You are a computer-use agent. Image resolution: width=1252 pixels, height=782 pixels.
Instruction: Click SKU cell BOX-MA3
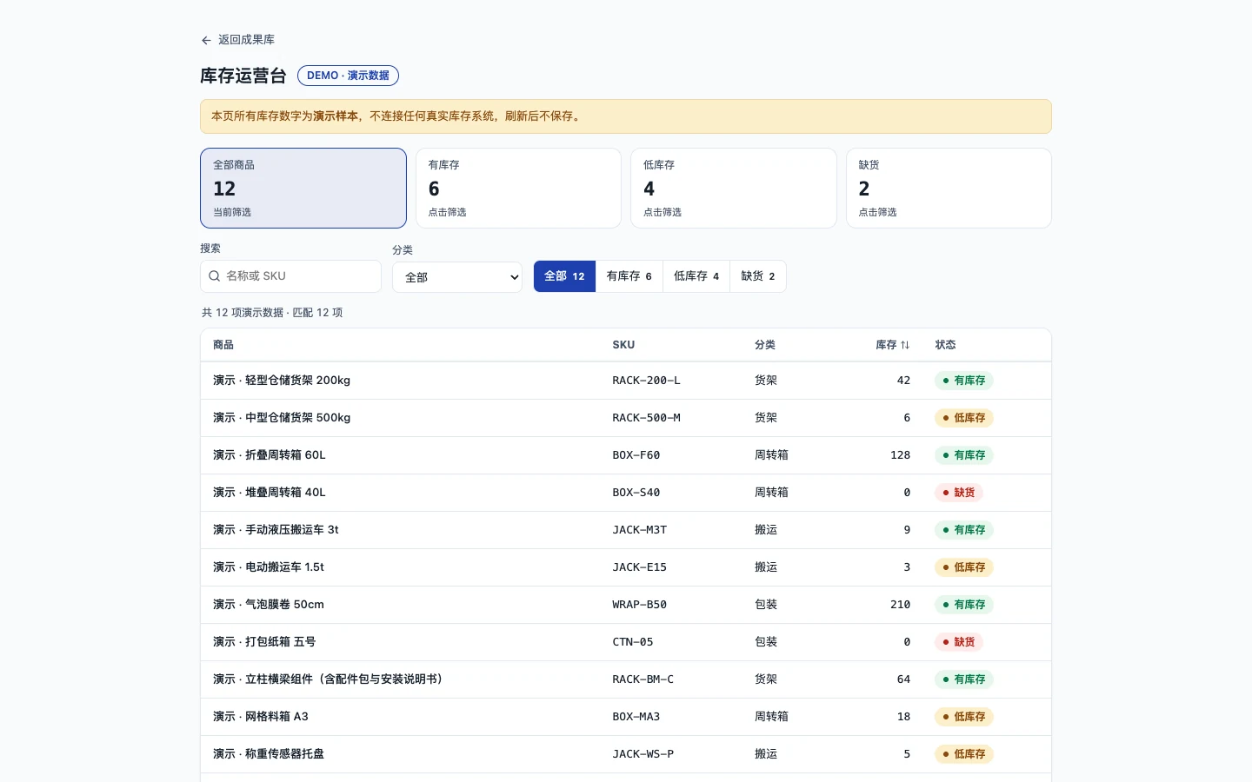pyautogui.click(x=636, y=717)
